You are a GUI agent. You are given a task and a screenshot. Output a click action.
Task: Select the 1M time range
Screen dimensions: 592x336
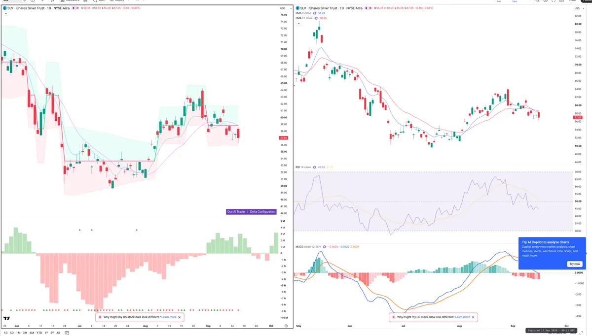tap(18, 333)
